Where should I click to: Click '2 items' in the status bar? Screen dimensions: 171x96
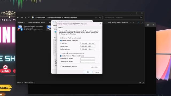tap(19, 83)
